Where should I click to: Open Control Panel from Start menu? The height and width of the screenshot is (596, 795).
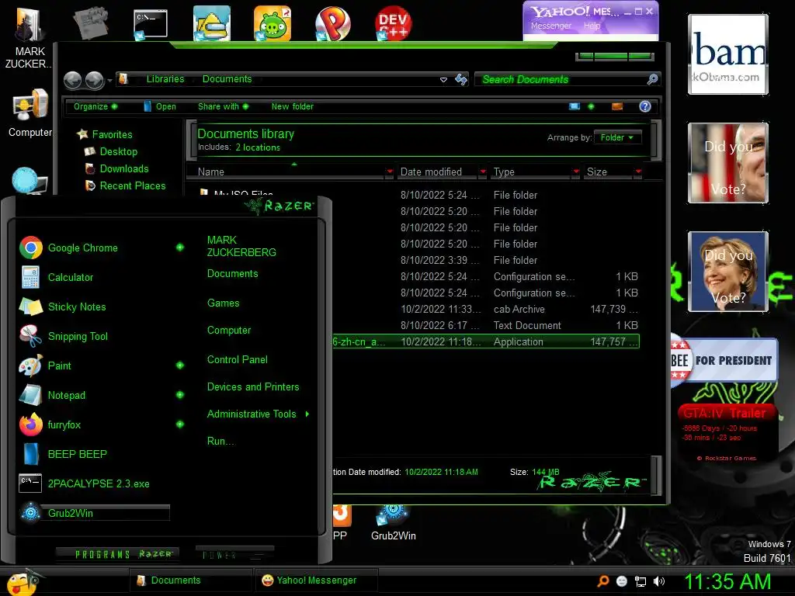pos(238,360)
